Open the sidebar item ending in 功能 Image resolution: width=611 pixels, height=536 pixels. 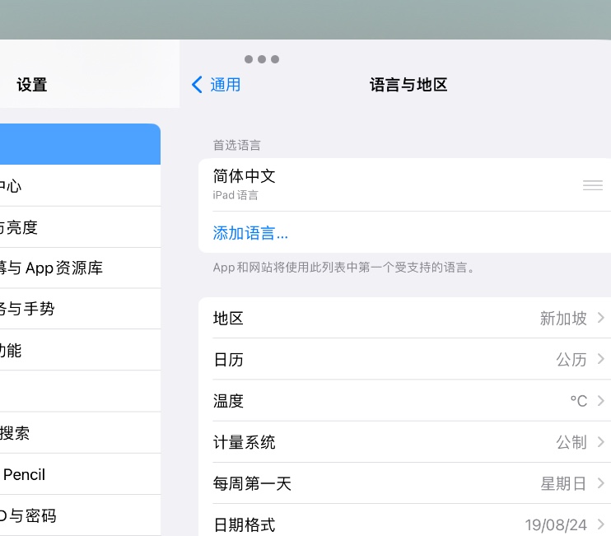[x=78, y=351]
